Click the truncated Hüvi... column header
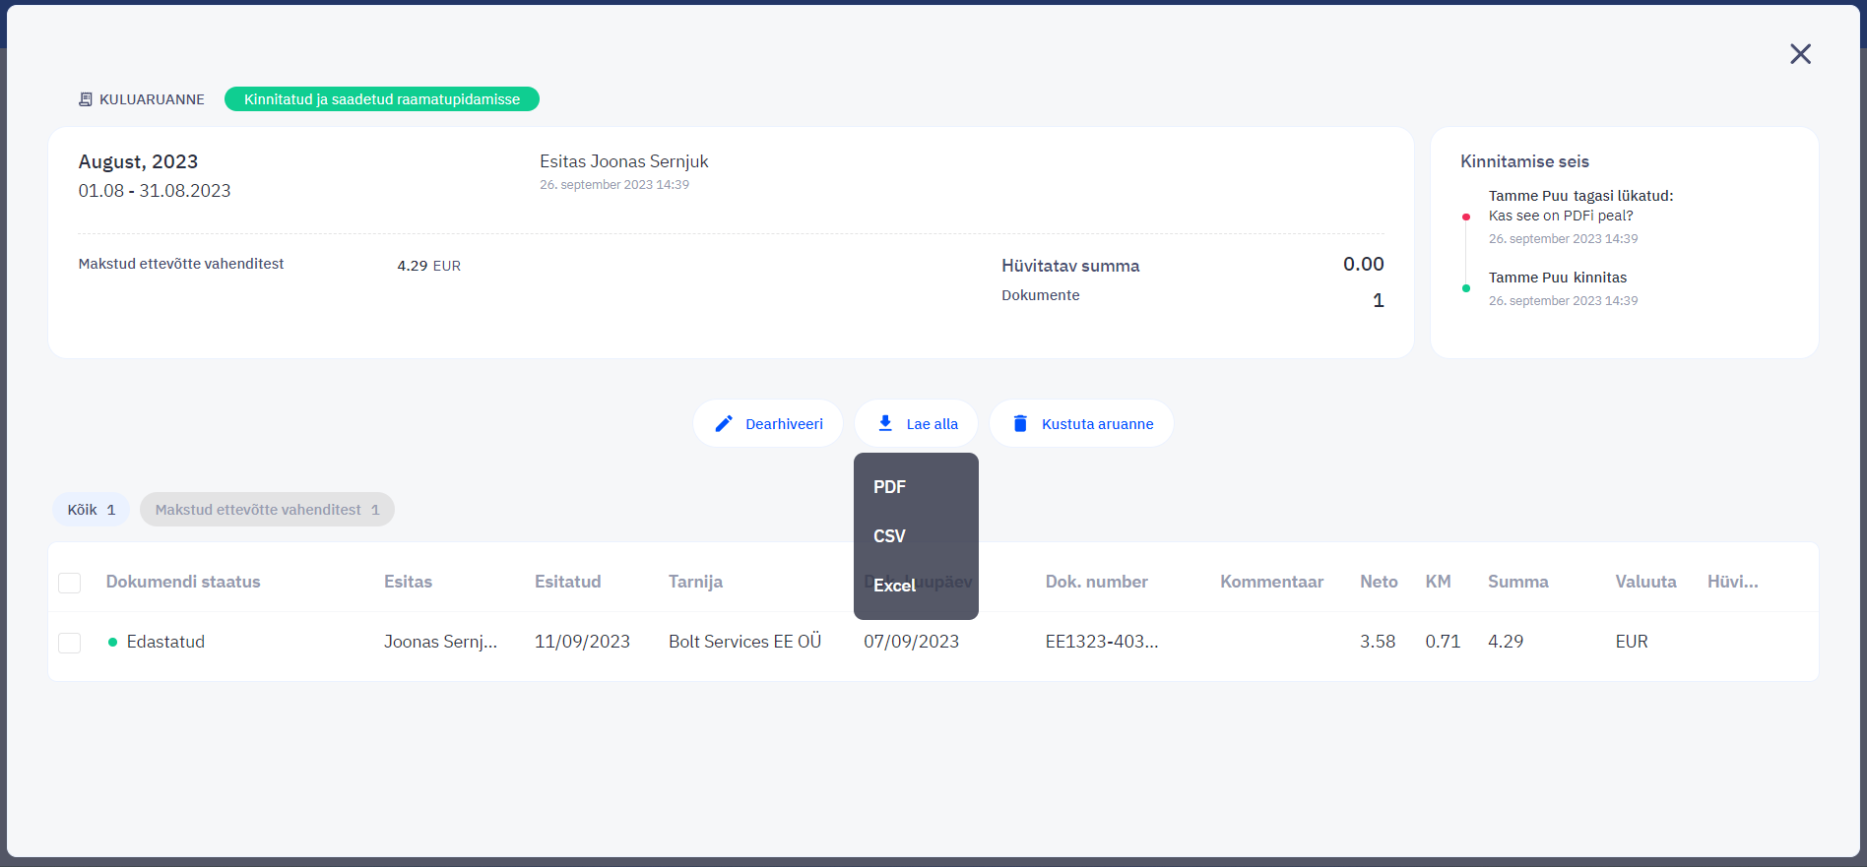Image resolution: width=1867 pixels, height=867 pixels. [1732, 582]
